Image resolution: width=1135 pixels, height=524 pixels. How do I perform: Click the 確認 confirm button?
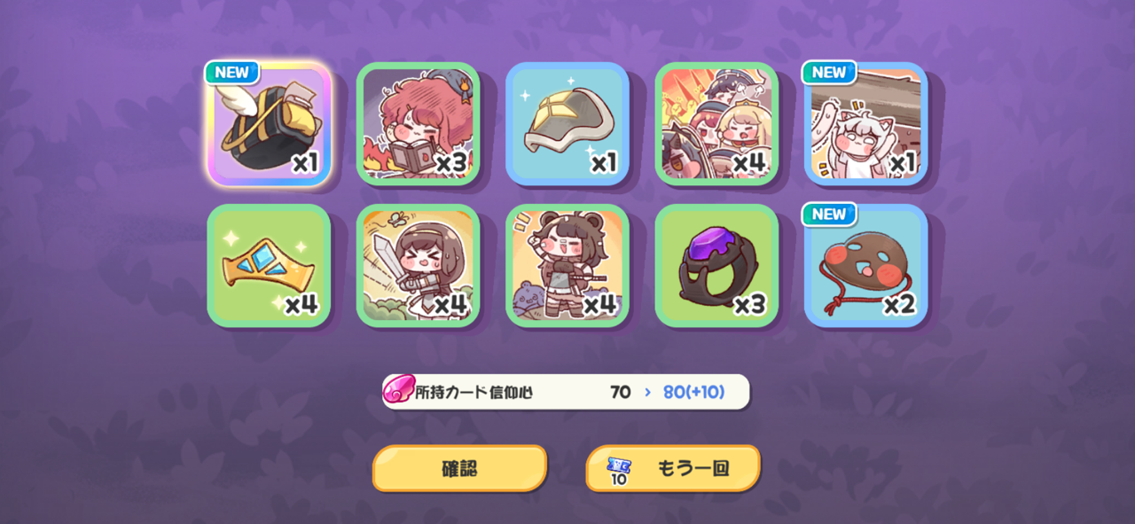click(x=459, y=468)
